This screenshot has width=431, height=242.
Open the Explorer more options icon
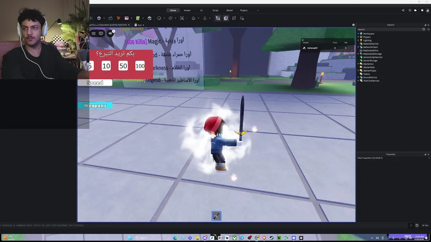(x=428, y=29)
